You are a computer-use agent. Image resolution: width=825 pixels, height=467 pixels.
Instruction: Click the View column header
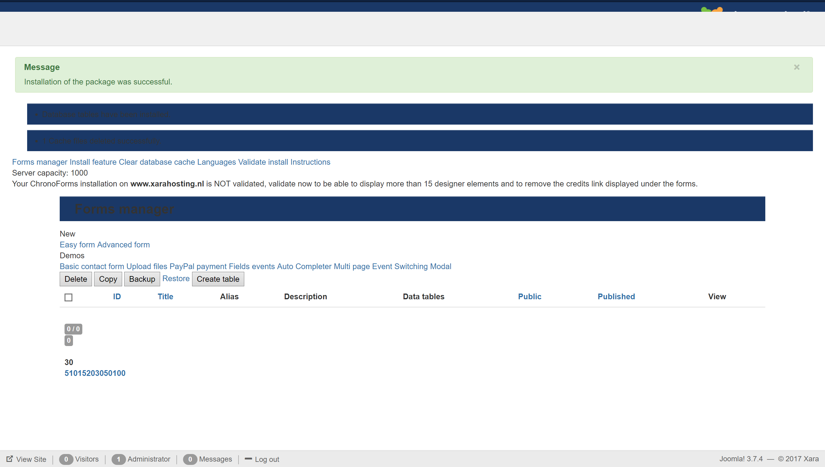click(717, 297)
